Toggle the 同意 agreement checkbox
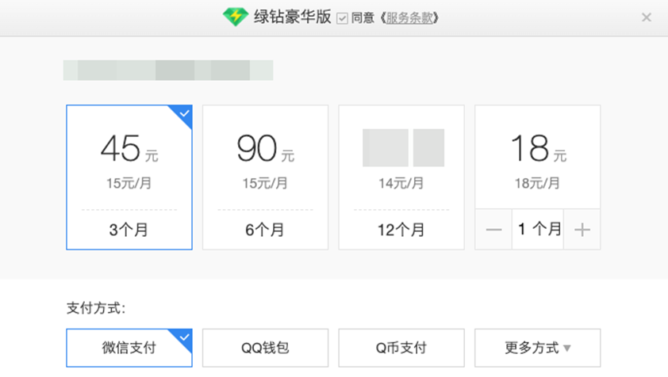 click(342, 18)
